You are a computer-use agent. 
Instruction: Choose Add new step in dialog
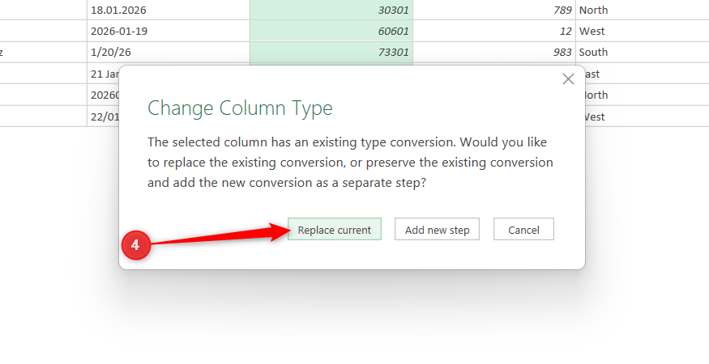[x=437, y=230]
